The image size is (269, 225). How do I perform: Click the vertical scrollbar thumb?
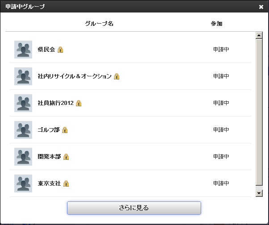(x=259, y=112)
